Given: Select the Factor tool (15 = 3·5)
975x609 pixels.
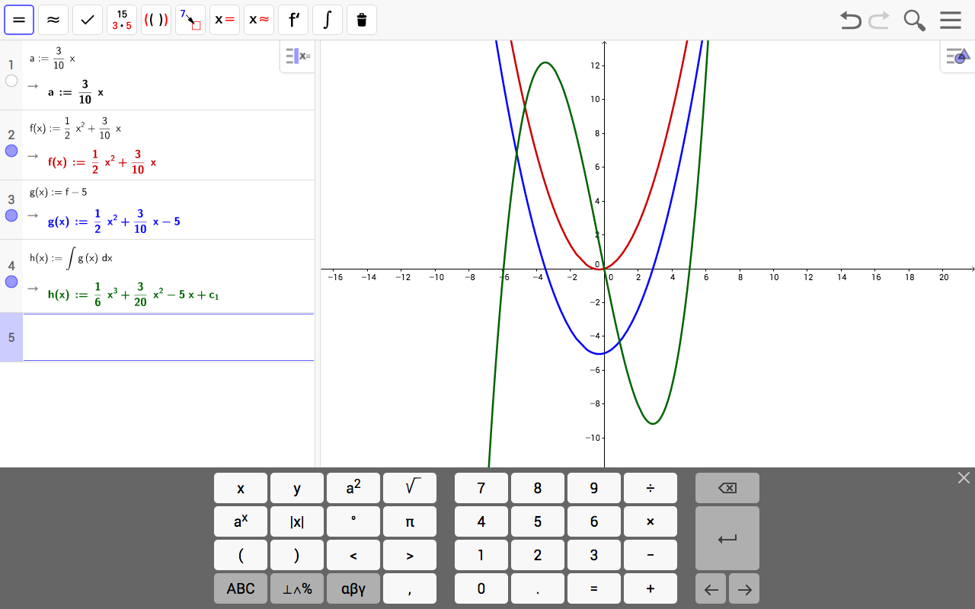Looking at the screenshot, I should 122,20.
